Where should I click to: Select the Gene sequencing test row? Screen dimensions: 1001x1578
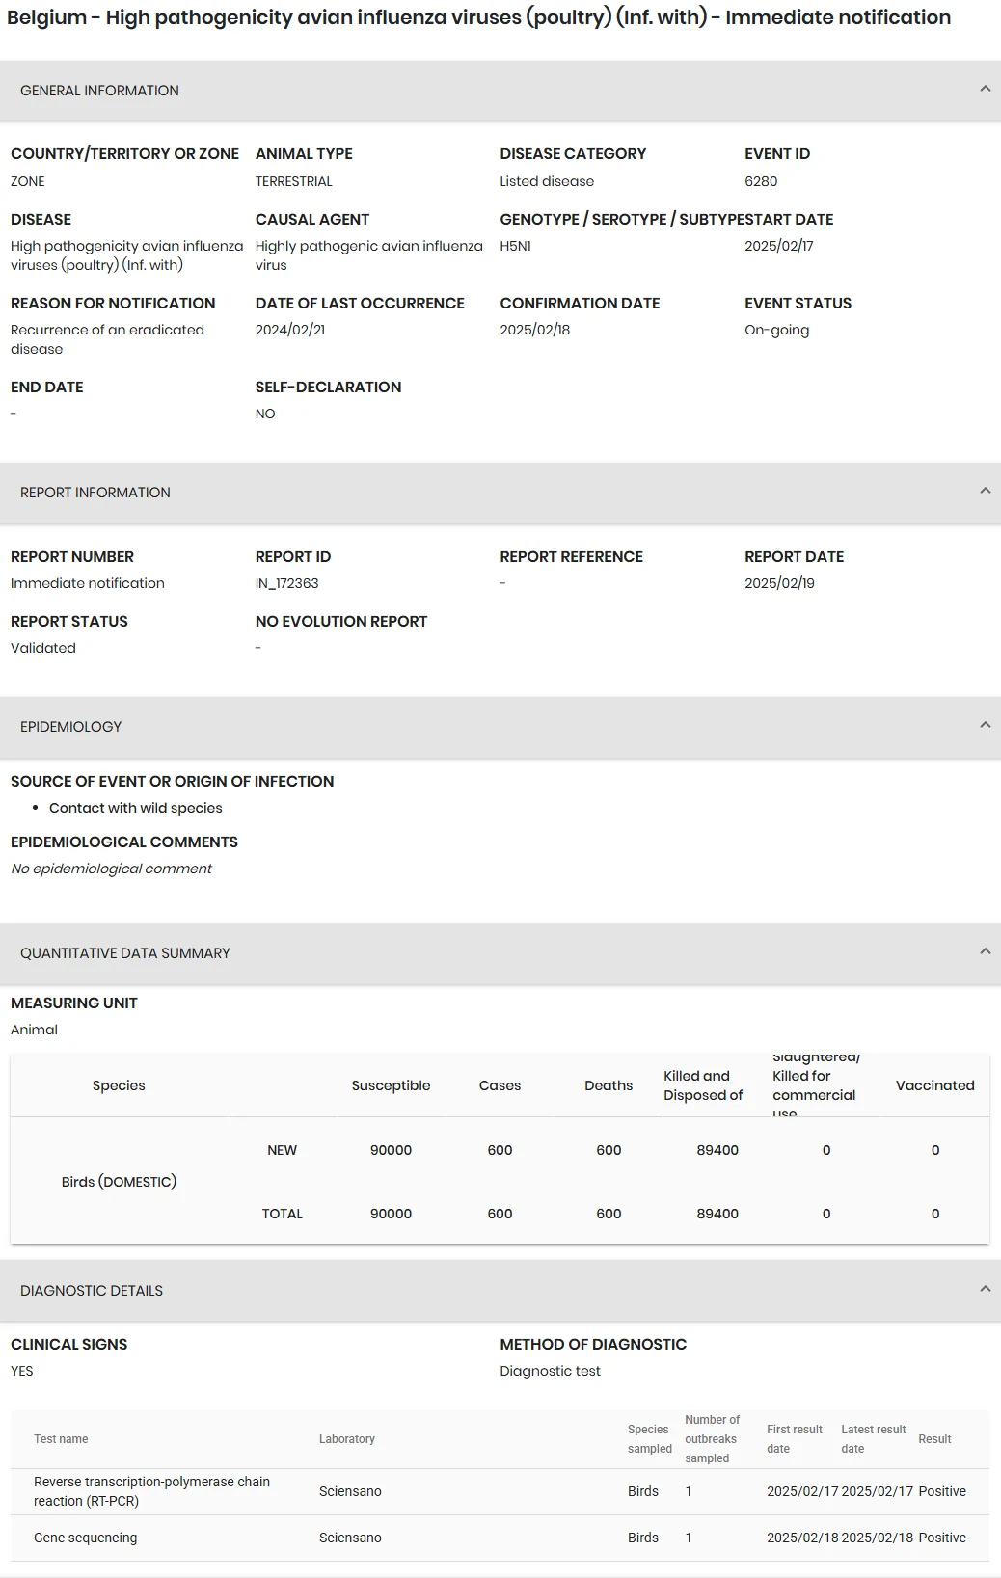coord(500,1538)
